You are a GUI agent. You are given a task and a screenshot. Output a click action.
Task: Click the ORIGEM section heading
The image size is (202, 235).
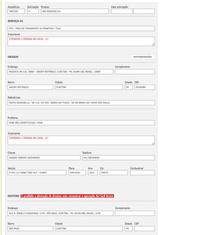[13, 57]
